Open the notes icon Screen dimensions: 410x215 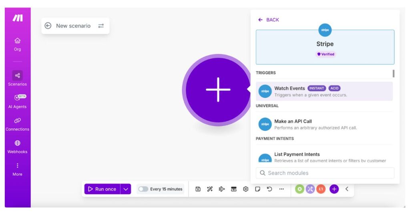click(x=257, y=189)
